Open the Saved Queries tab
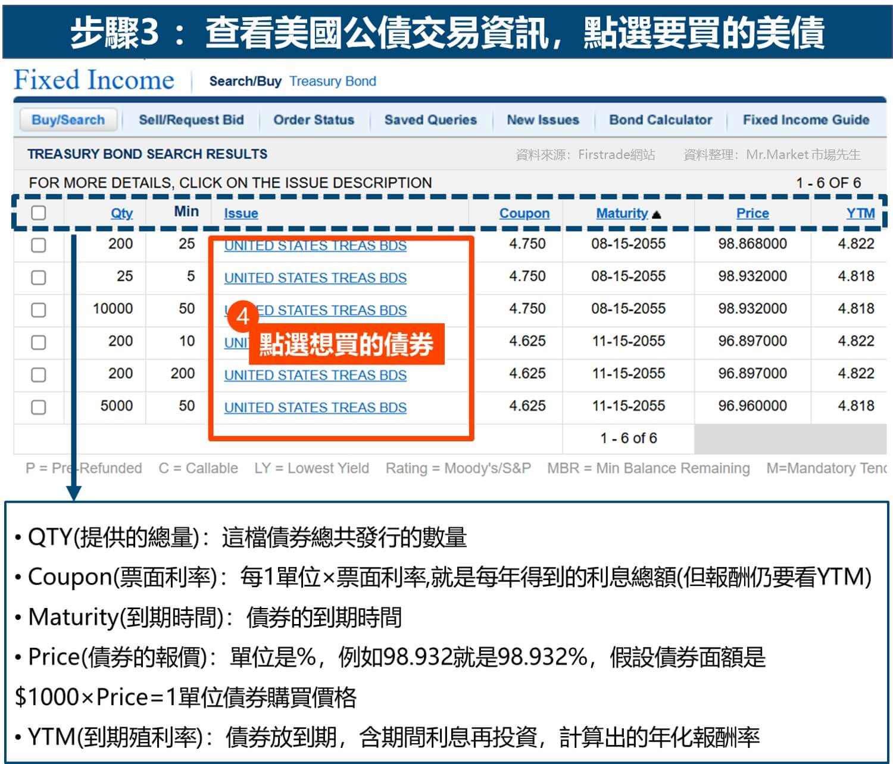Image resolution: width=893 pixels, height=764 pixels. (x=430, y=120)
